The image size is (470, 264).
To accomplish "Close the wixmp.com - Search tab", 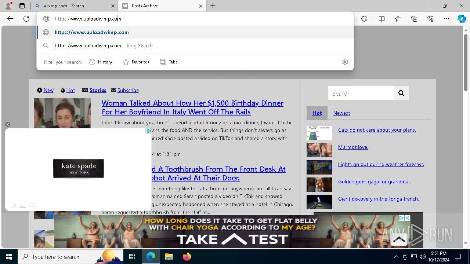I will click(x=113, y=6).
